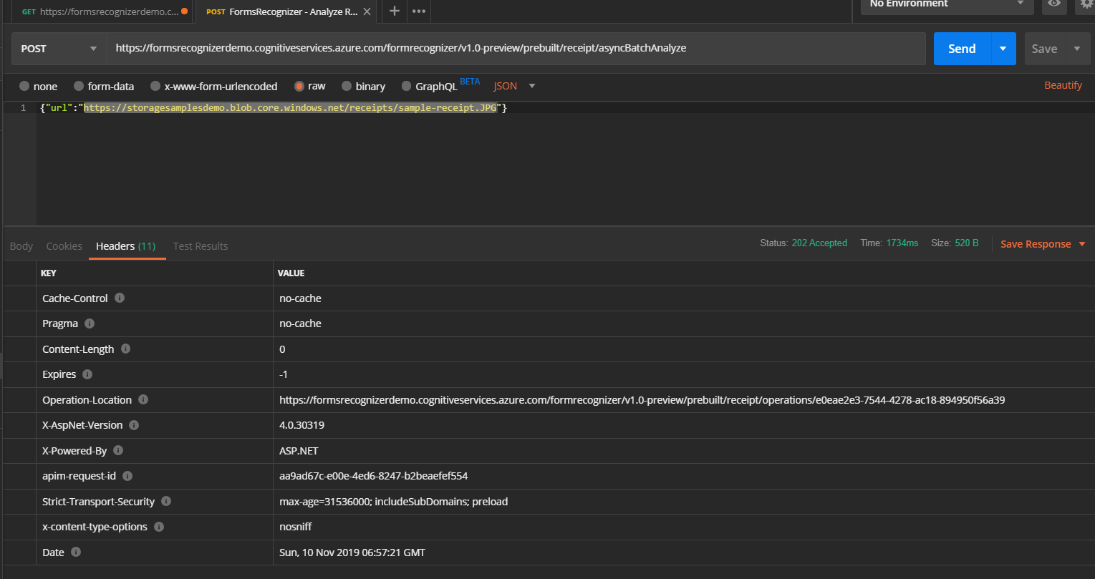Switch to FormsRecognizer Analyze POST tab
The image size is (1095, 579).
[285, 11]
